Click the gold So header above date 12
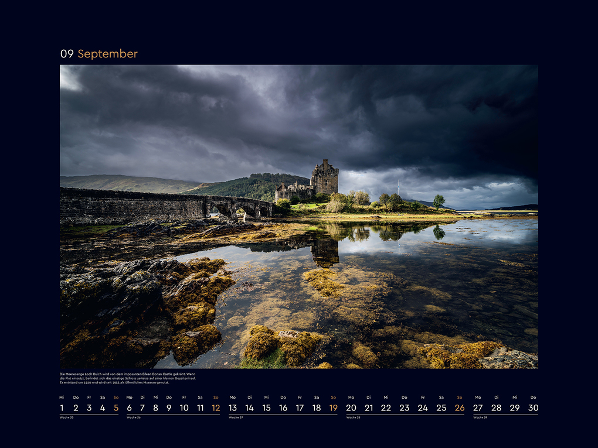The width and height of the screenshot is (598, 448). pyautogui.click(x=215, y=396)
